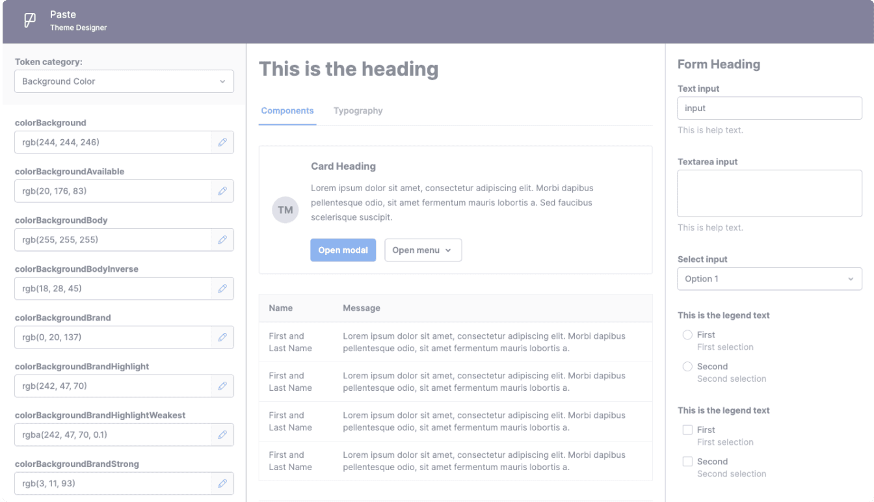Click pencil icon for colorBackgroundBrandHighlightWeakest
Screen dimensions: 874x502
(222, 435)
